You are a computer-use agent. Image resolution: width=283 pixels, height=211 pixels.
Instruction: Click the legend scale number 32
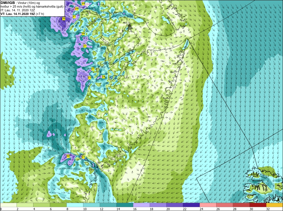268,209
